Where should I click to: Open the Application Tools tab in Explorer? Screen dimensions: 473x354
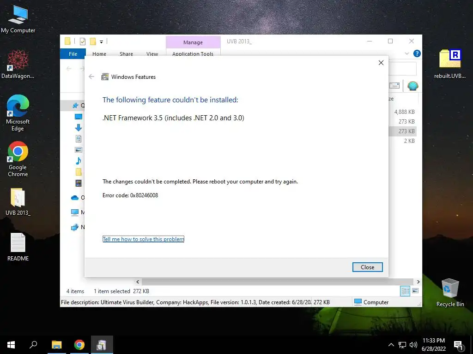pos(193,53)
